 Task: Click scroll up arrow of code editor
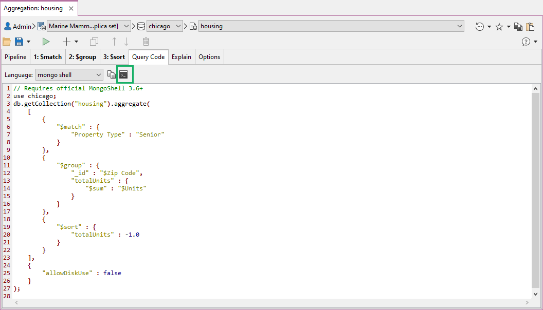coord(535,89)
